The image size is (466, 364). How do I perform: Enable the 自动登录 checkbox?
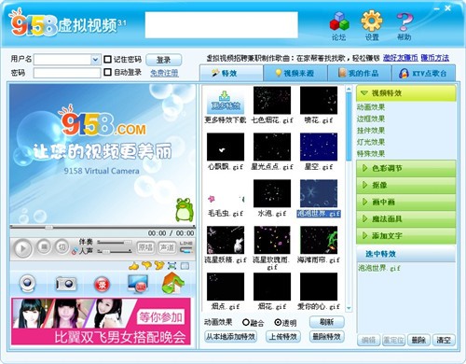(107, 72)
